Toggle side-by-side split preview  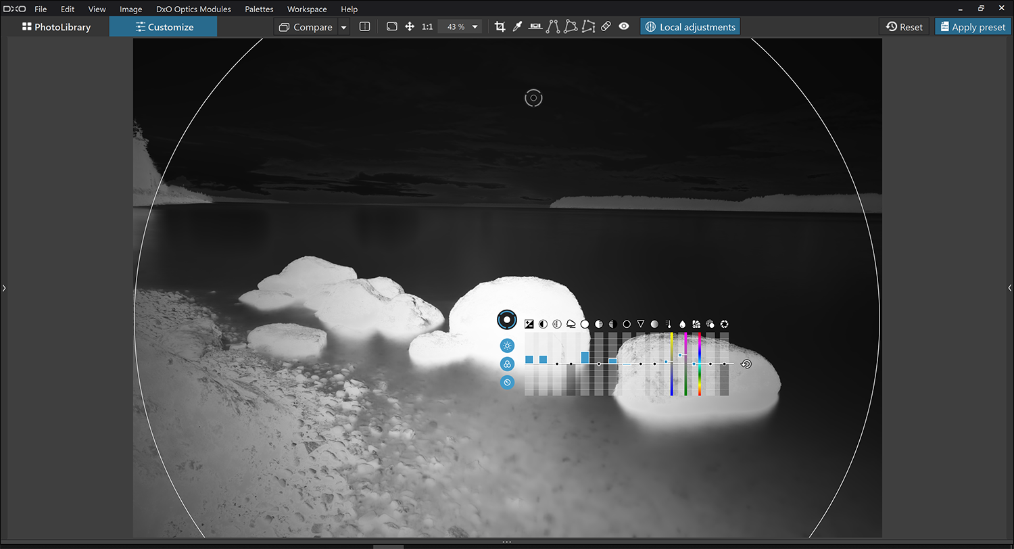pos(364,27)
